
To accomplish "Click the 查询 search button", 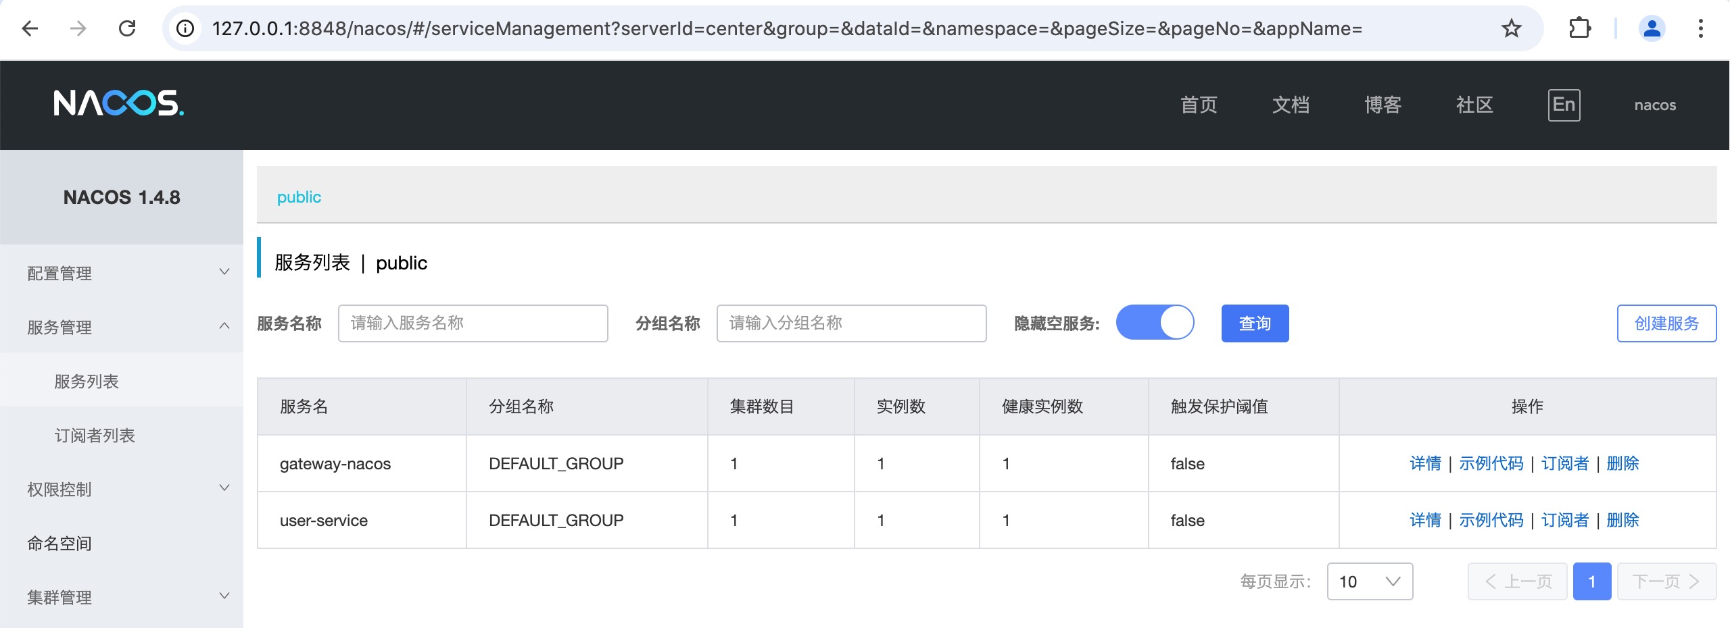I will [x=1255, y=323].
